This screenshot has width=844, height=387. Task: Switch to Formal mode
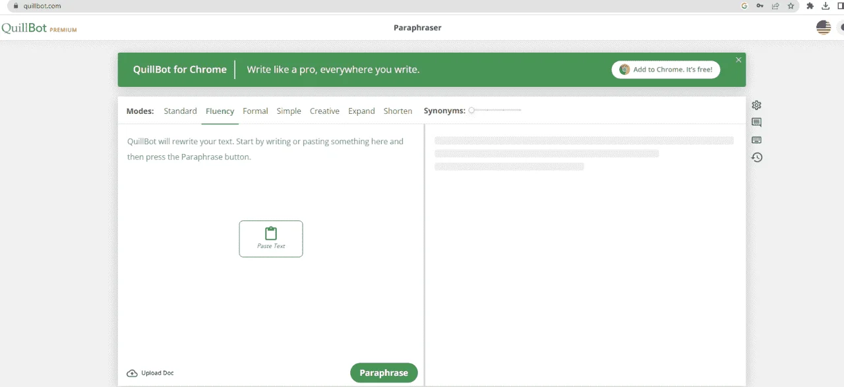click(255, 111)
